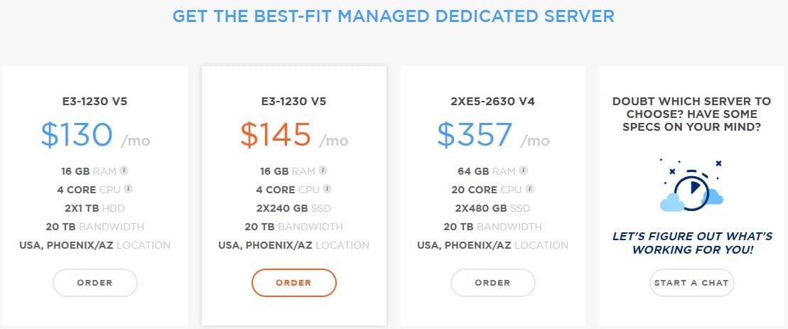Image resolution: width=788 pixels, height=329 pixels.
Task: Show CPU info tooltip on $357 plan
Action: coord(529,189)
